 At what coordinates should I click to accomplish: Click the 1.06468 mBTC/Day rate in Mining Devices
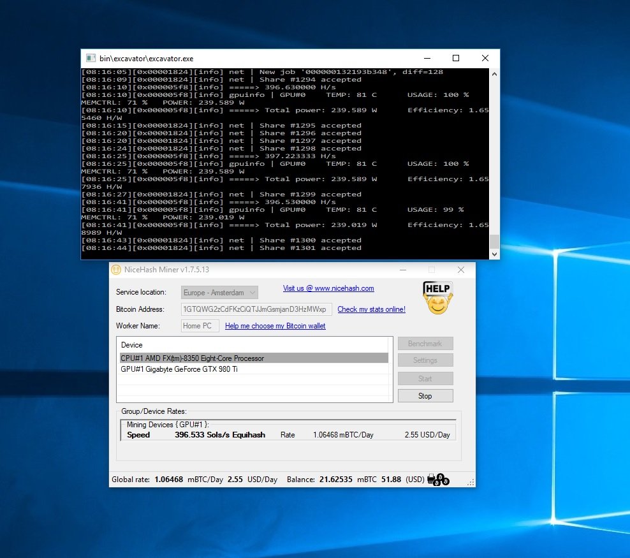pyautogui.click(x=343, y=435)
